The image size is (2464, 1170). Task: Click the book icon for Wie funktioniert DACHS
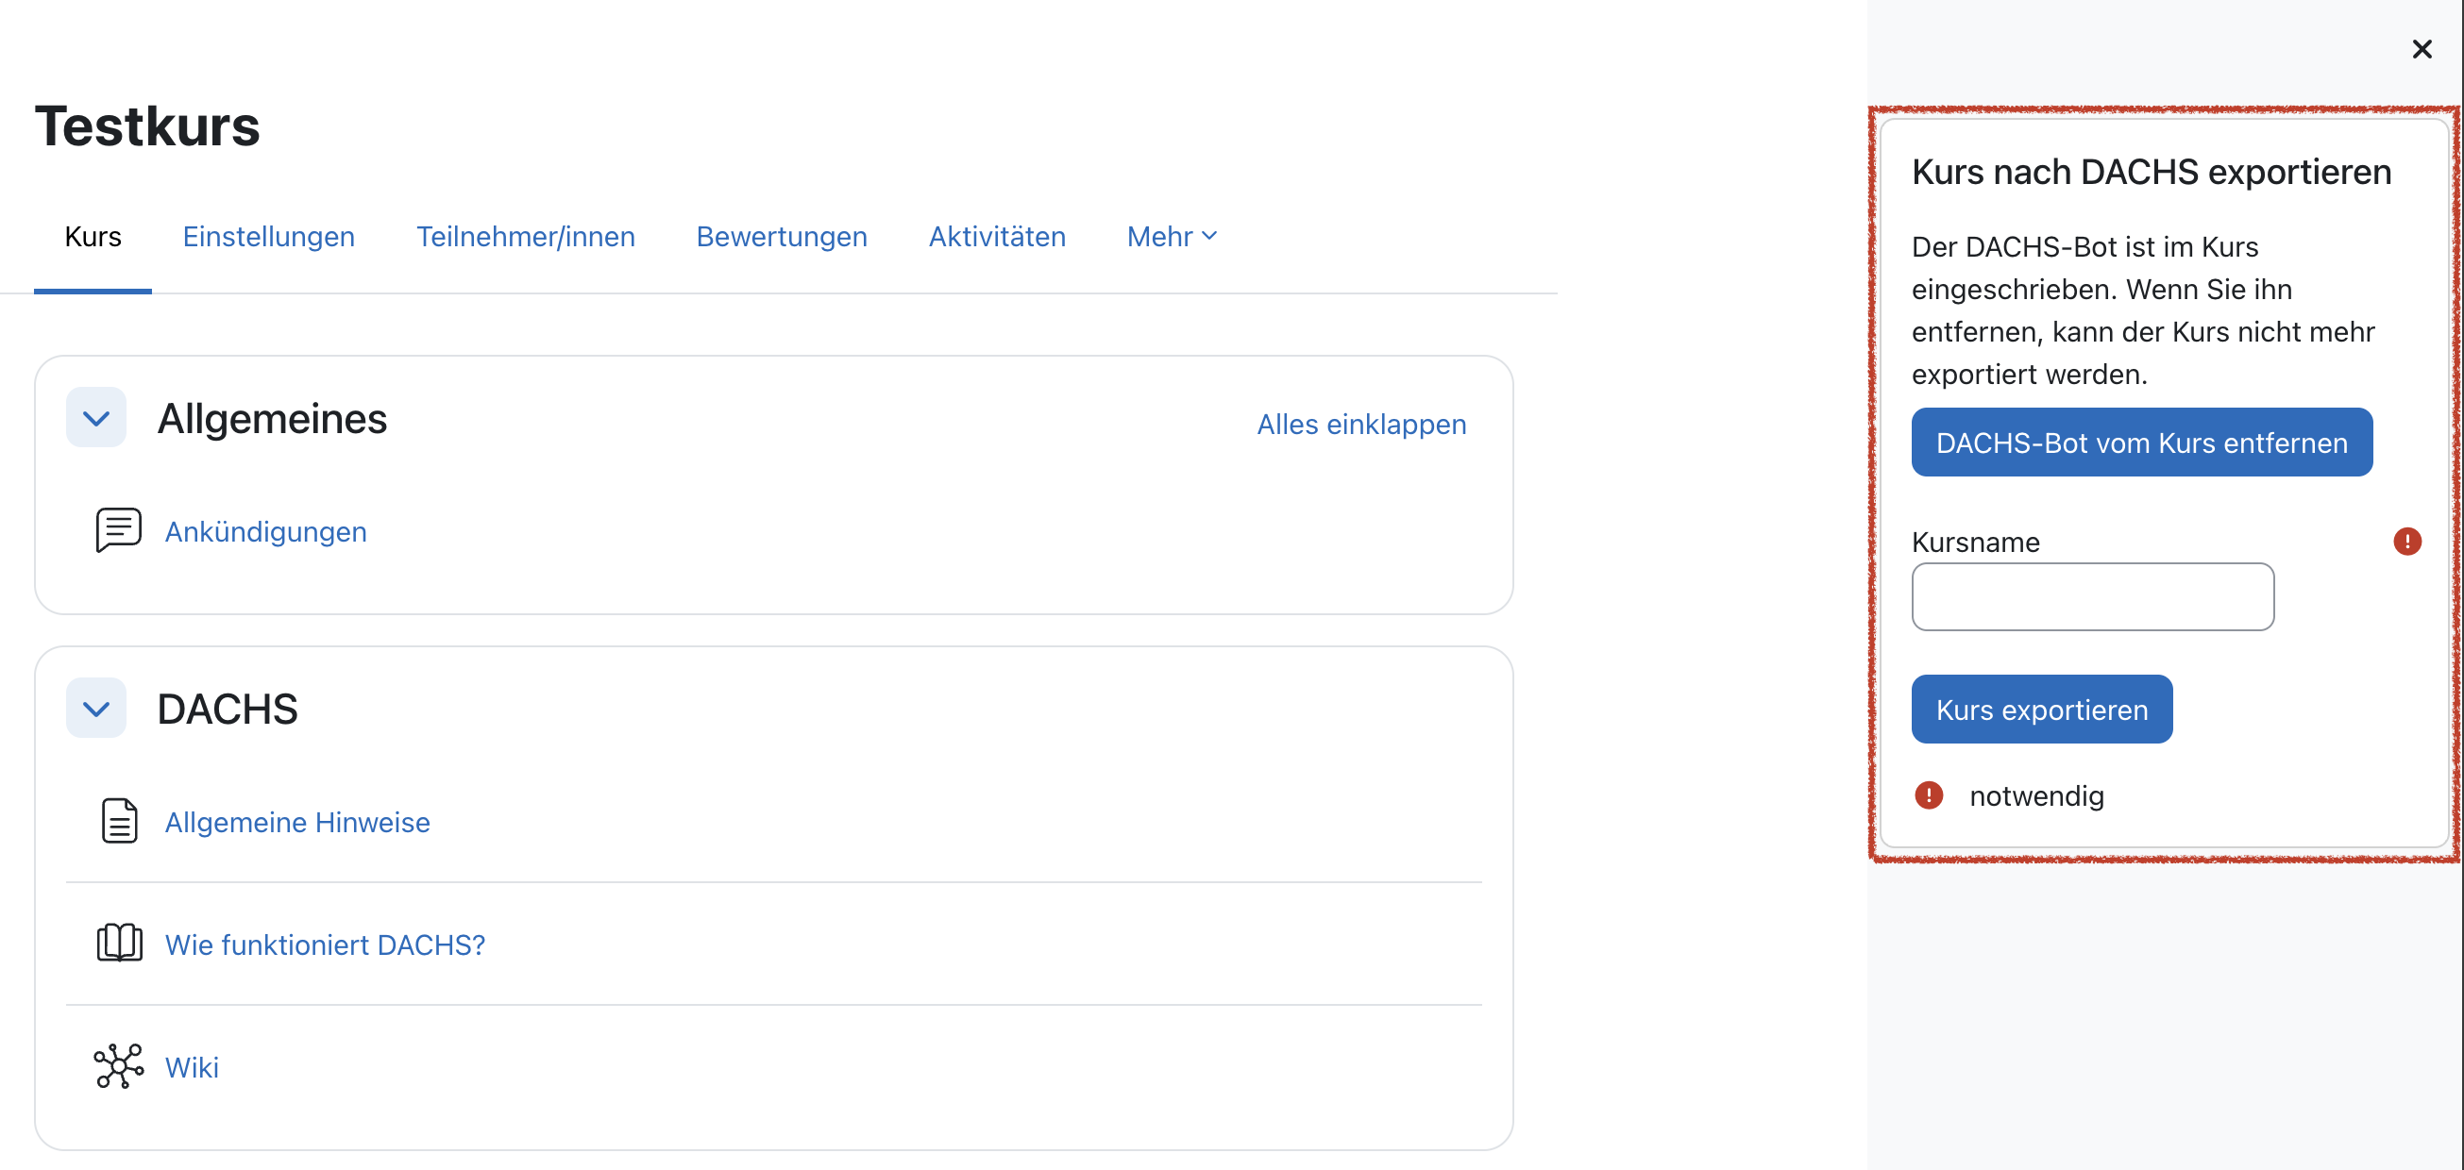(119, 944)
